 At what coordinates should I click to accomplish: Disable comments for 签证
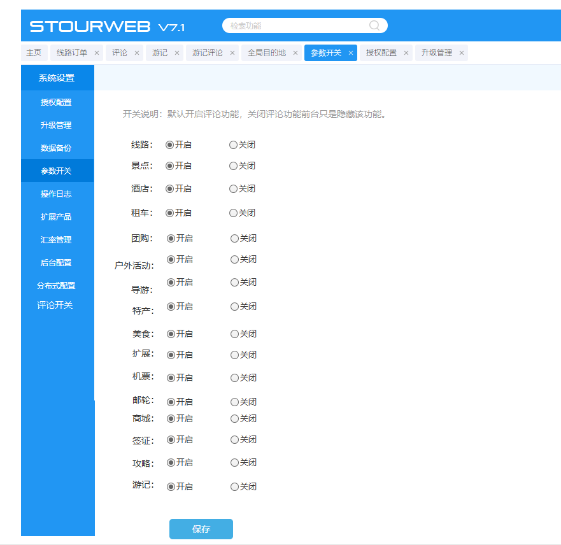pyautogui.click(x=234, y=440)
